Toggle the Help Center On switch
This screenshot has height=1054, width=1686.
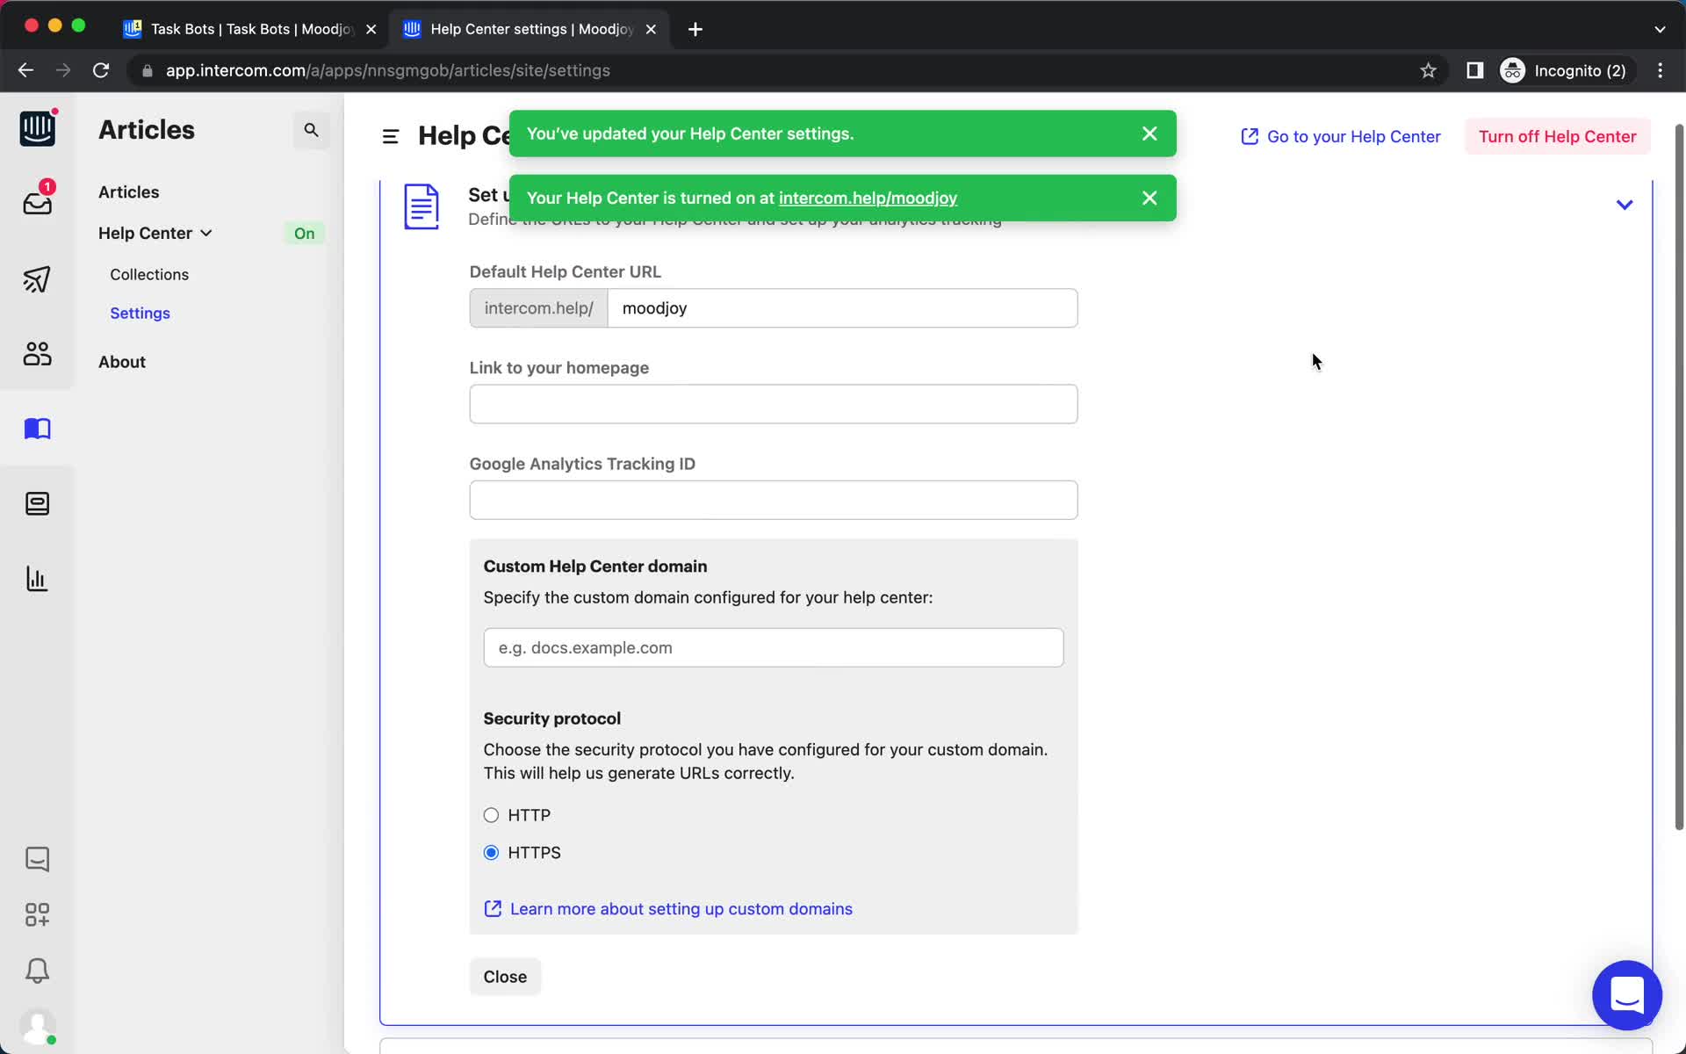pos(304,232)
